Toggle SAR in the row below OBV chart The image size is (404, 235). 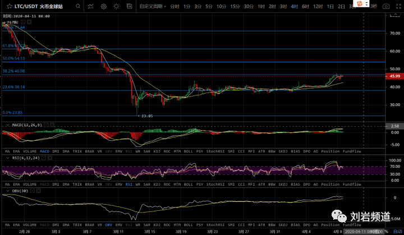coord(146,225)
